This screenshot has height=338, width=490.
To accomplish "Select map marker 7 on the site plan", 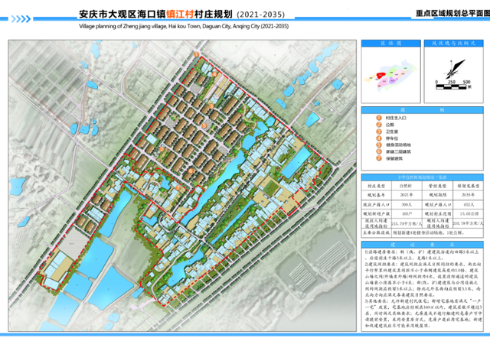I will pos(178,188).
